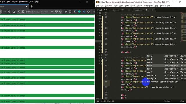186x104 pixels.
Task: Open Sublime Text Goto menu
Action: [127, 6]
